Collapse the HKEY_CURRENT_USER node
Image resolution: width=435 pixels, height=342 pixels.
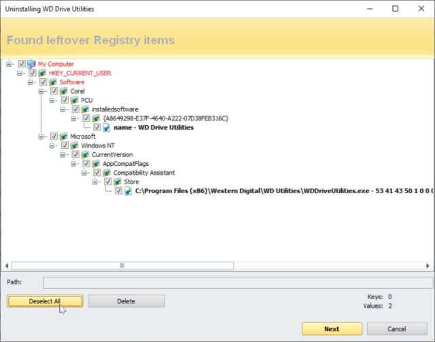(20, 73)
